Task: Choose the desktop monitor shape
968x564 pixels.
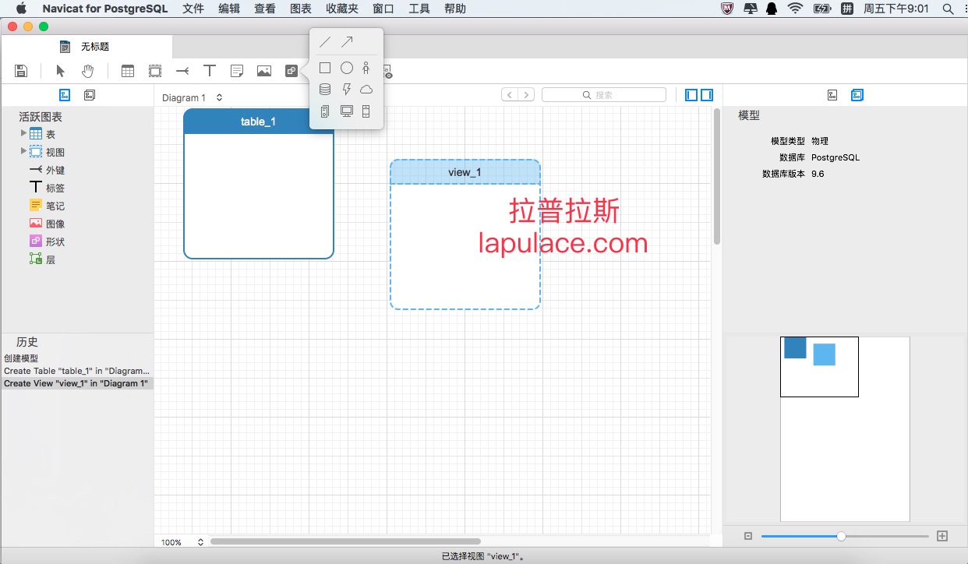Action: tap(347, 111)
